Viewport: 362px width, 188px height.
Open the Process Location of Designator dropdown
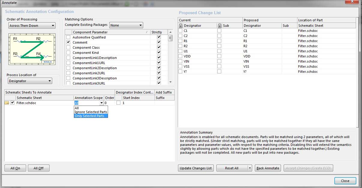pos(30,81)
